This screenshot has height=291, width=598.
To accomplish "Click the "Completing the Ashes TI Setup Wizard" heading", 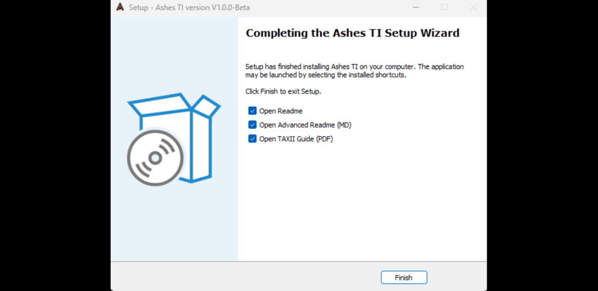I will click(352, 33).
